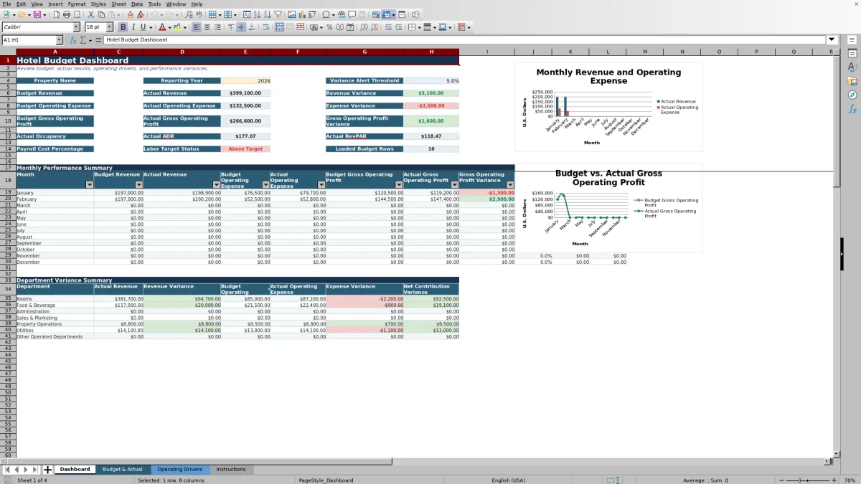The height and width of the screenshot is (484, 861).
Task: Click row header 35
Action: coord(8,298)
